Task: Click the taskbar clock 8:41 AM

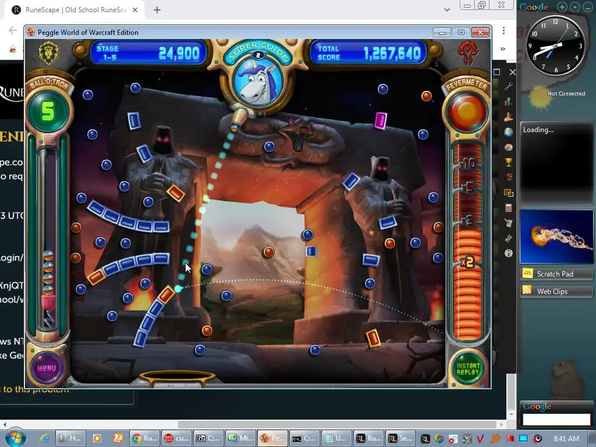Action: pos(566,438)
